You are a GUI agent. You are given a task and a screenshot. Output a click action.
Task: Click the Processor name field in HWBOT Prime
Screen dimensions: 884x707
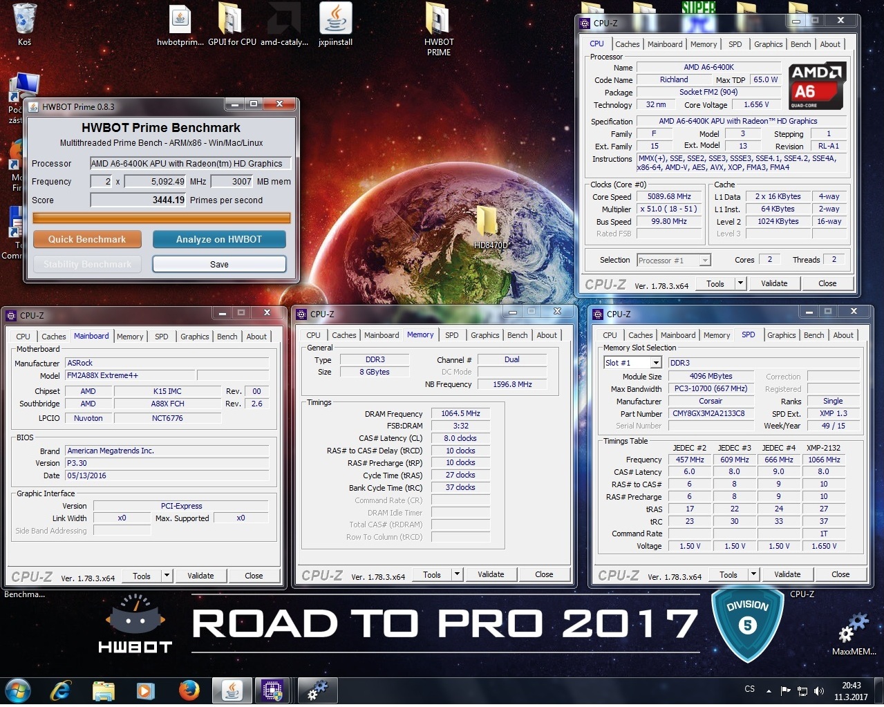click(190, 164)
